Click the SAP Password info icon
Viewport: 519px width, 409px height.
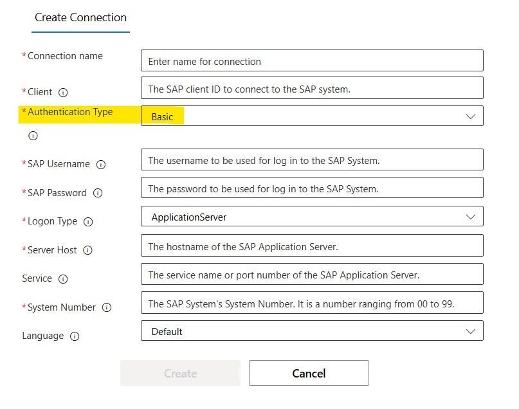98,193
